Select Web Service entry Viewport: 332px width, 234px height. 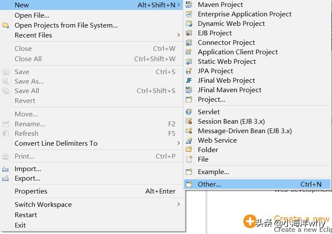257,140
